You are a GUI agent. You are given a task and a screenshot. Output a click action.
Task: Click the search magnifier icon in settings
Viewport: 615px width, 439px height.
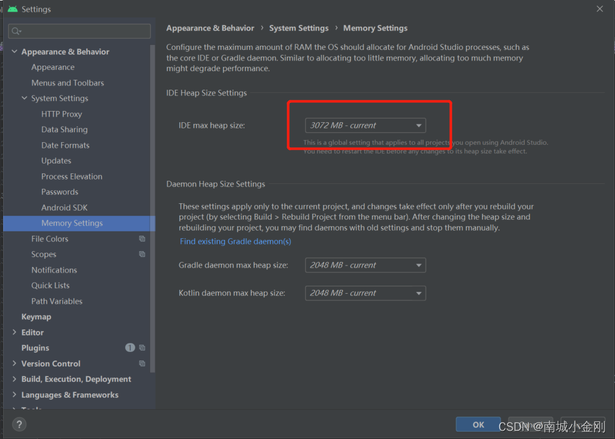[x=16, y=31]
